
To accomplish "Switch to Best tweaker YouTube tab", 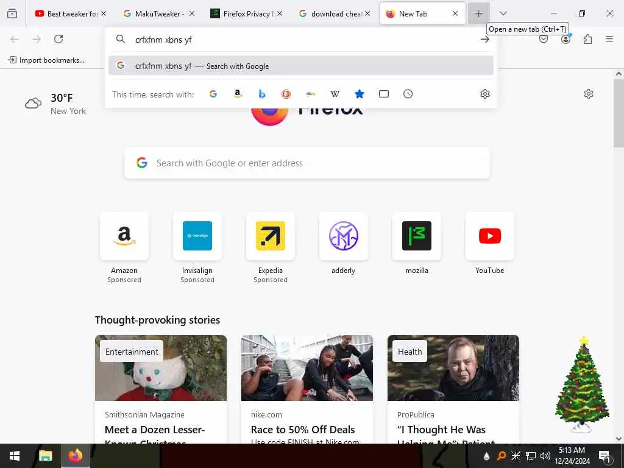I will pos(71,13).
